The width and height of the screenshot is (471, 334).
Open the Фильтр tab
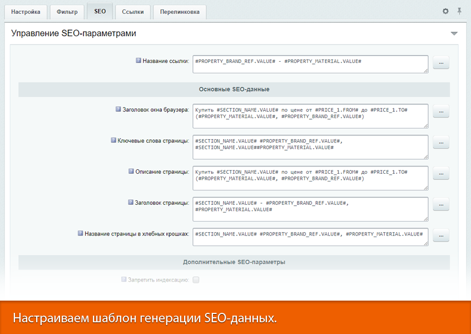67,12
